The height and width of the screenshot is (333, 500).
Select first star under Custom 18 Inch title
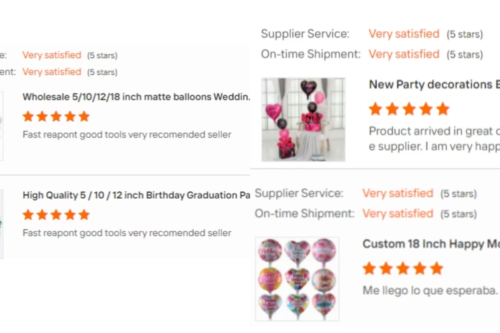tap(369, 269)
